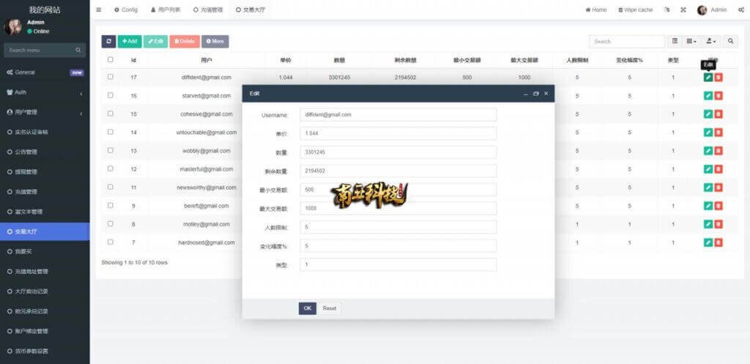The image size is (750, 364).
Task: Click the refresh table icon button
Action: coord(108,41)
